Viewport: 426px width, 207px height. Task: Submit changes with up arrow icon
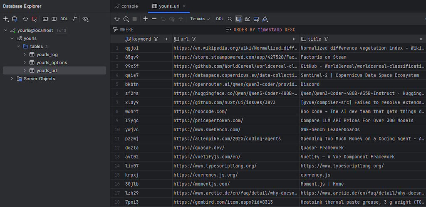pos(181,19)
